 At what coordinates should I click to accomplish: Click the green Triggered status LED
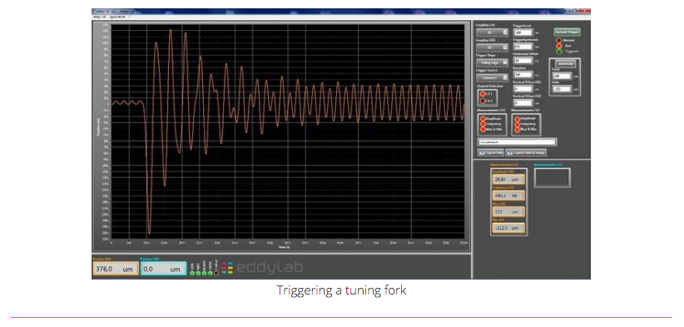pyautogui.click(x=559, y=52)
